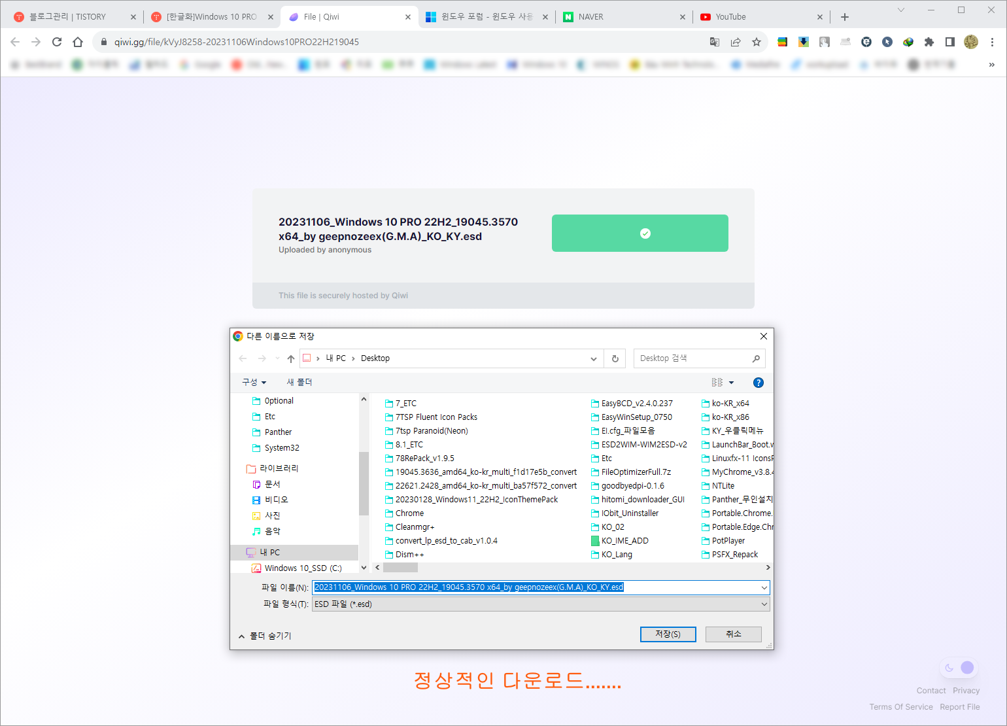Open the view options dropdown arrow
This screenshot has width=1007, height=726.
[x=732, y=383]
